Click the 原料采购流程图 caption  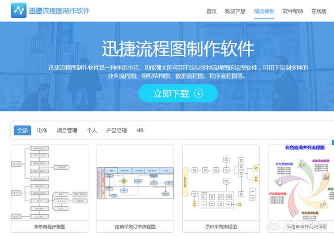[221, 227]
